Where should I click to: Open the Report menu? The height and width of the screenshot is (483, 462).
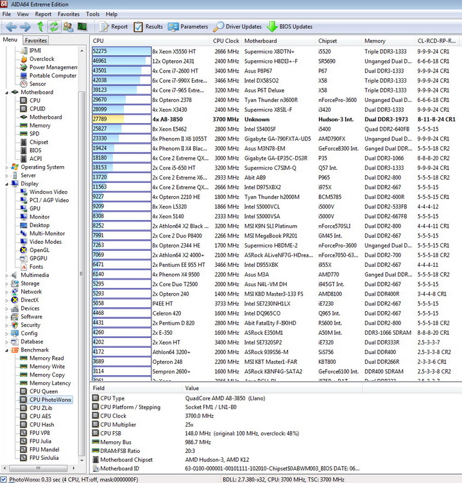43,14
